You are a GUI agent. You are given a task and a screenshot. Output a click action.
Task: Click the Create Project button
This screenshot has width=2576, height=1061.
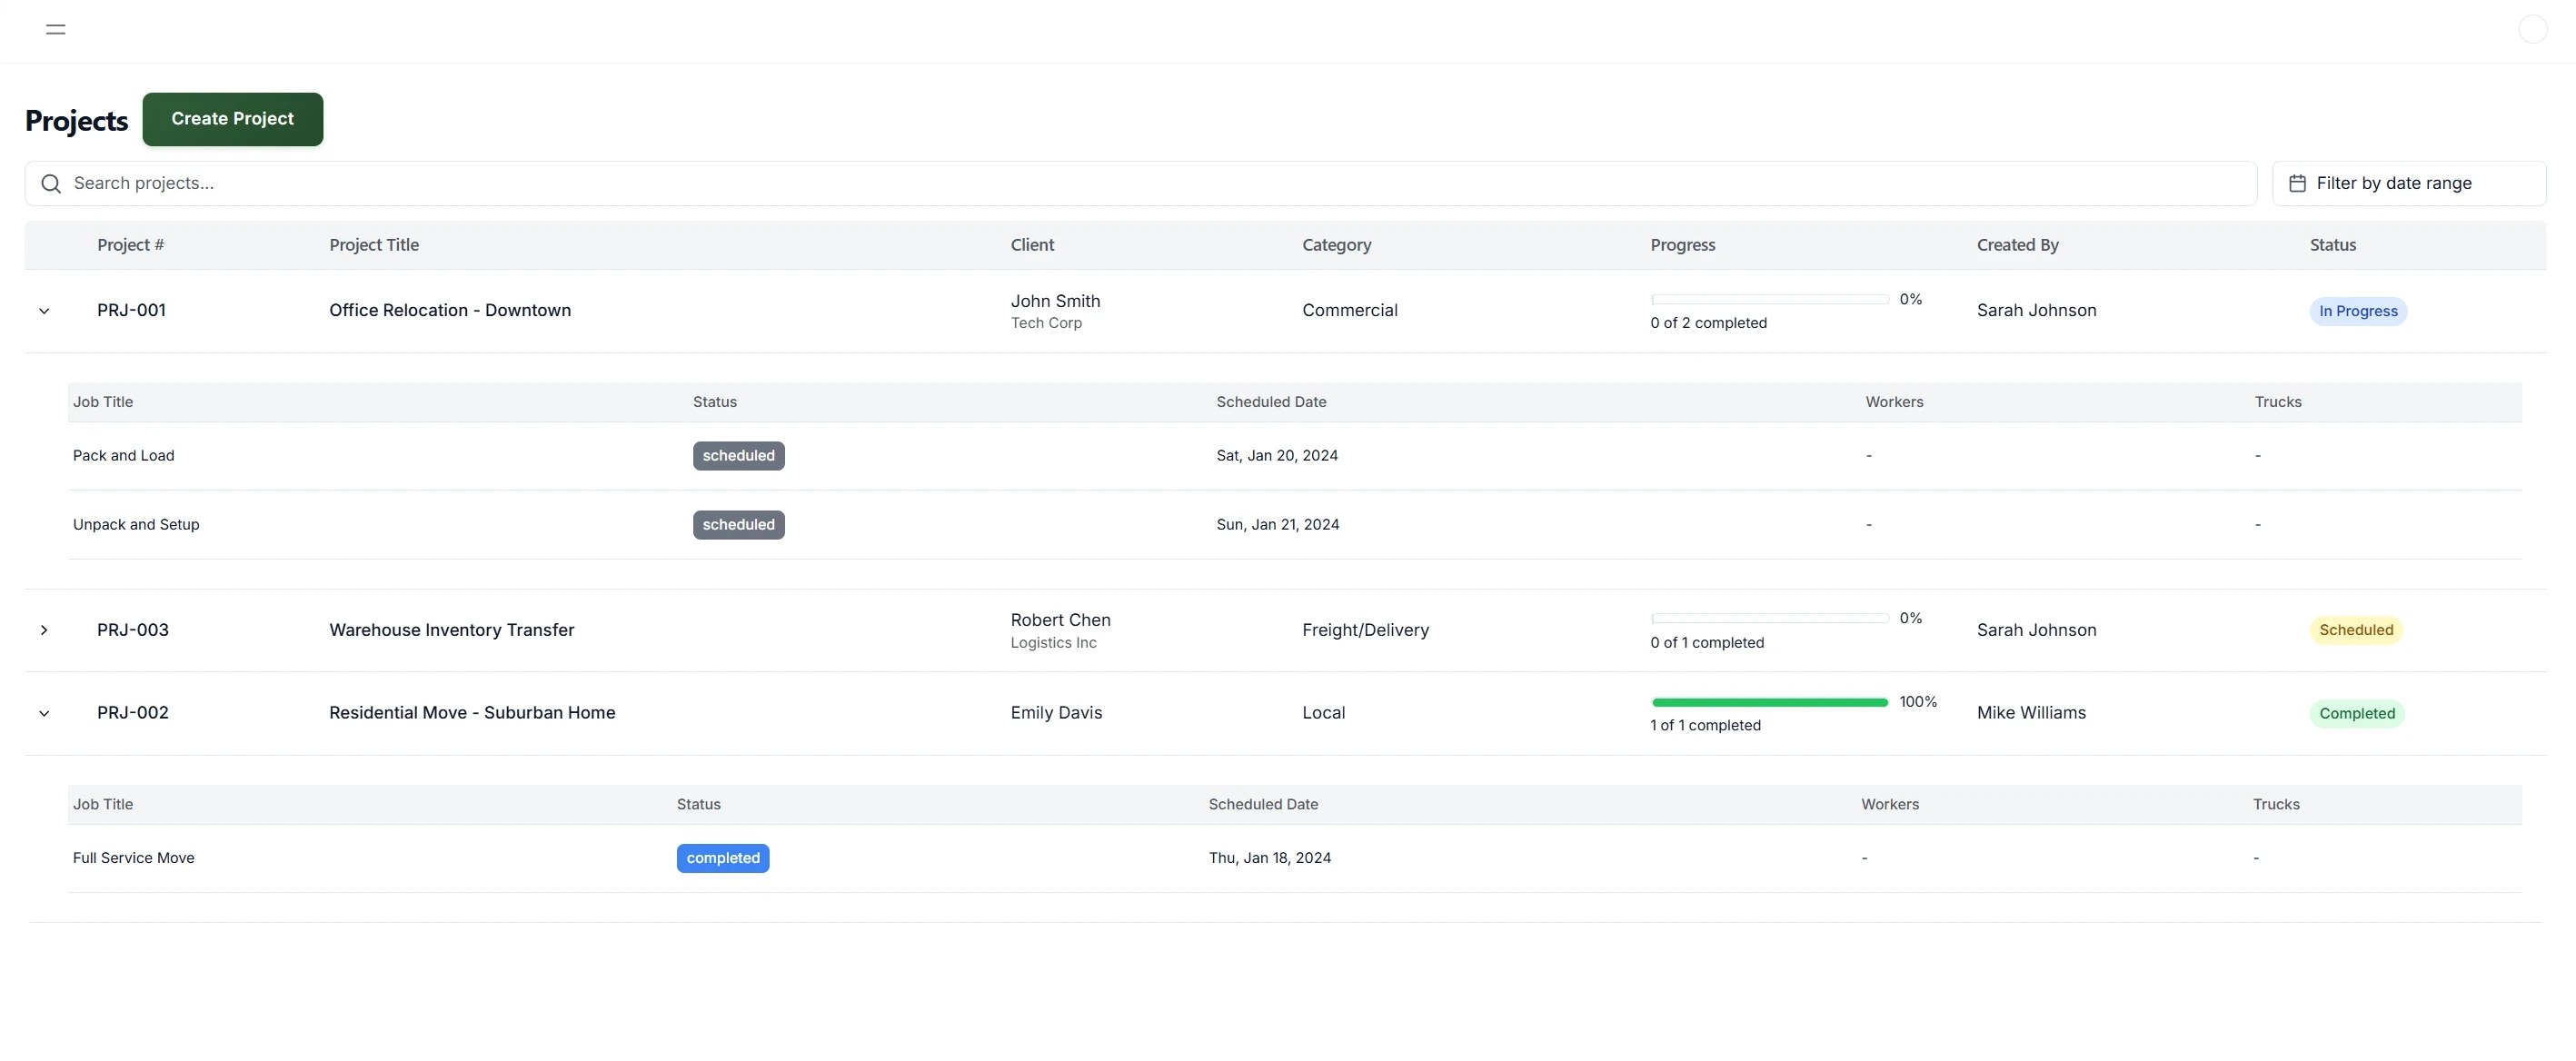[232, 119]
